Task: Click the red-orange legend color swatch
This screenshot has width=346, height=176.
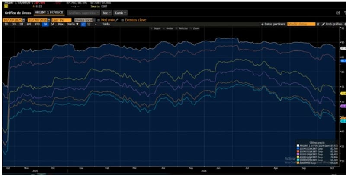Action: coord(298,151)
